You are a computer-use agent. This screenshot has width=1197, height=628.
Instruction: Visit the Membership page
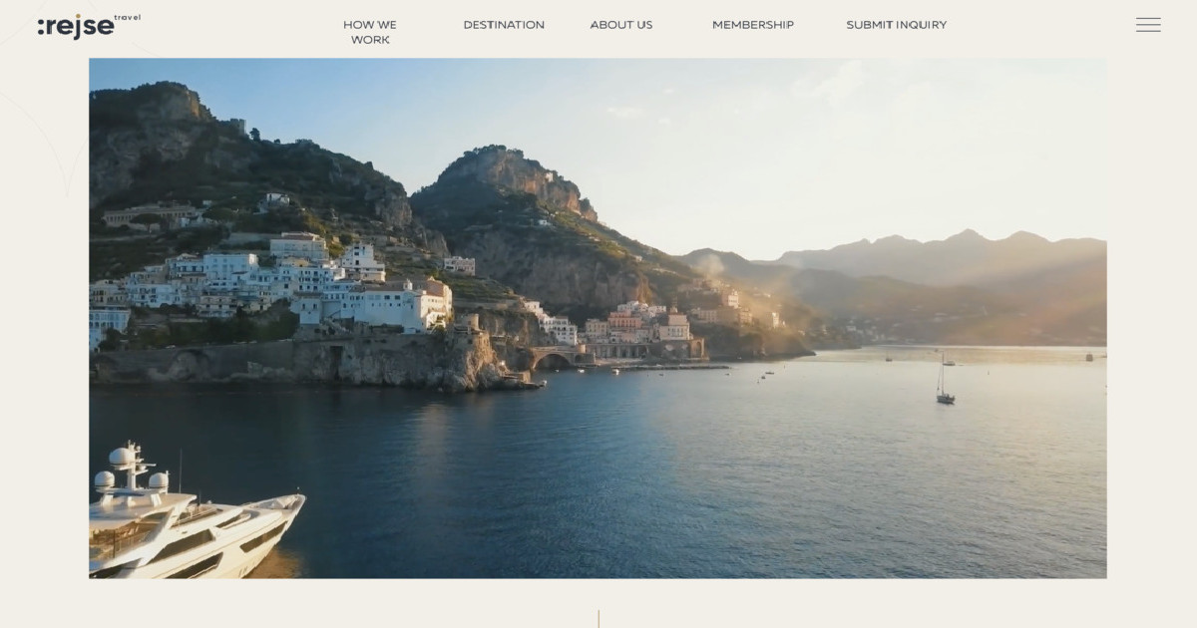(753, 25)
